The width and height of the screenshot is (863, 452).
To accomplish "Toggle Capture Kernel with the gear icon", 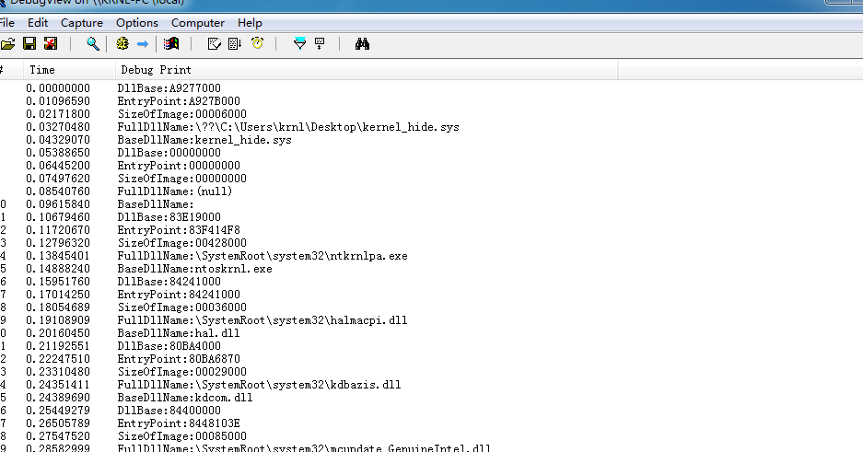I will tap(122, 44).
